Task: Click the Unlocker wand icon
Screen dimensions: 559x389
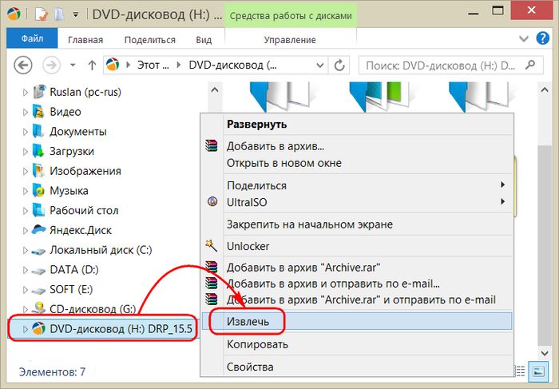Action: tap(212, 246)
